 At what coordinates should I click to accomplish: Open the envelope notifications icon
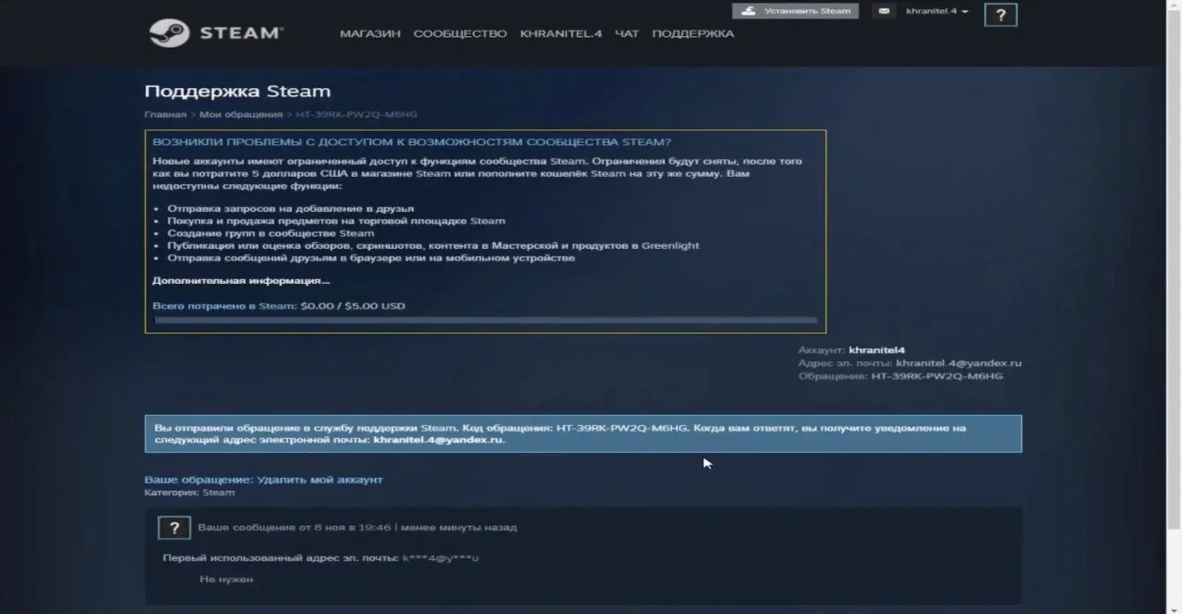click(884, 11)
